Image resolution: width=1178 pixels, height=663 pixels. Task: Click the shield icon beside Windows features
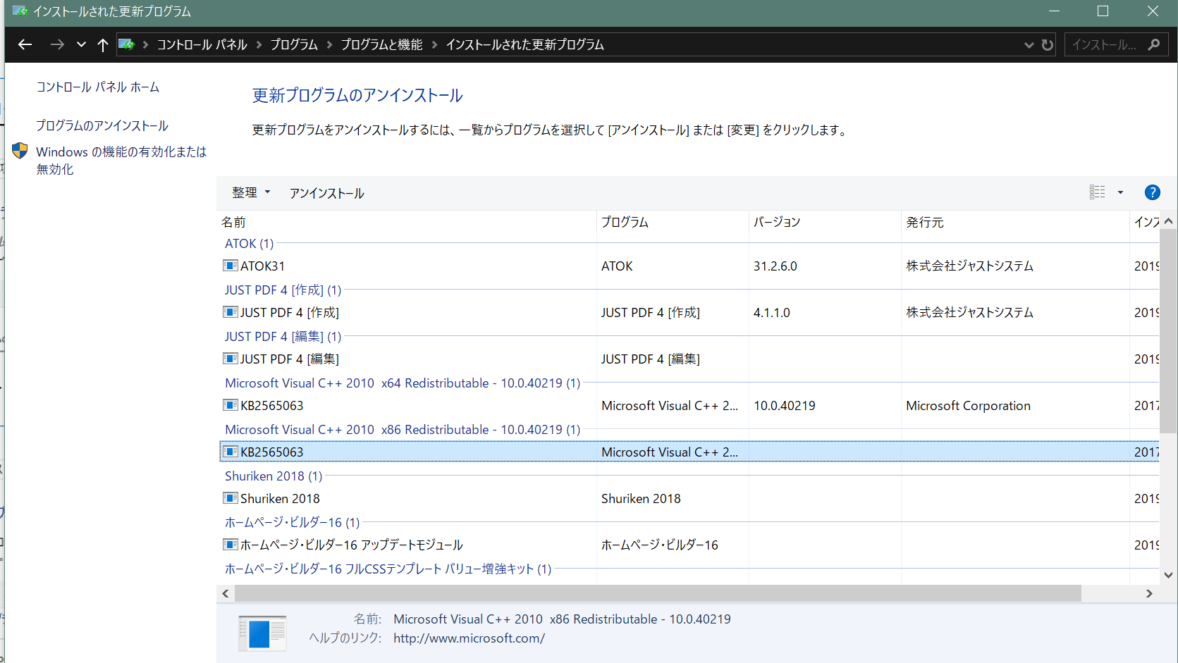pos(20,151)
